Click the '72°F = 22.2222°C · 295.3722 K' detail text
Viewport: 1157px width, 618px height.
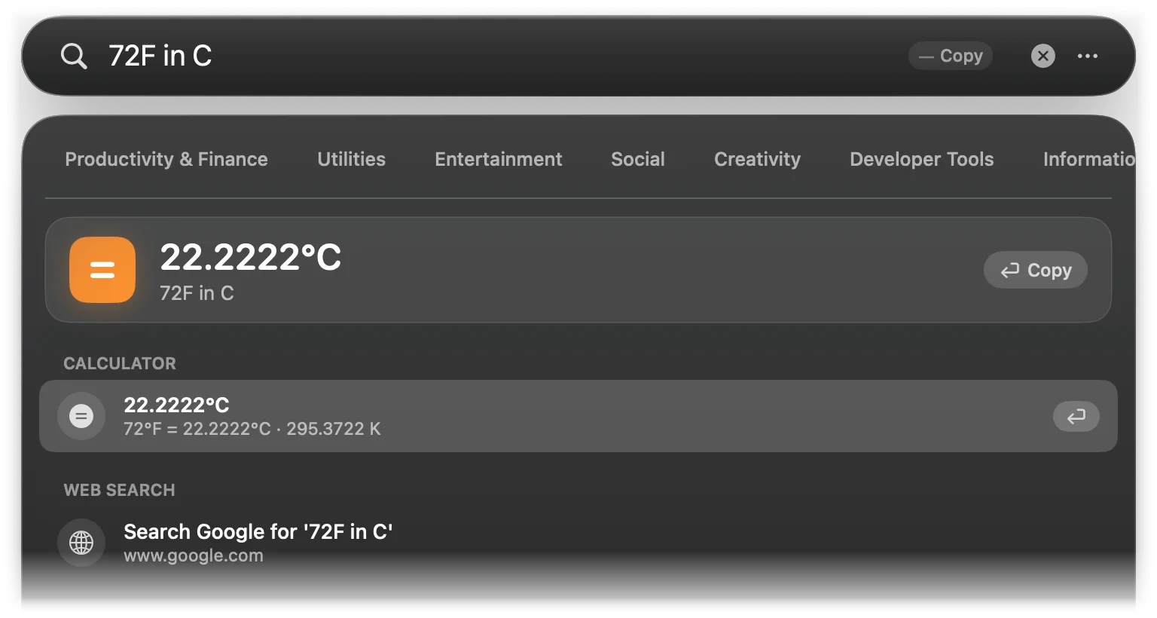point(252,429)
